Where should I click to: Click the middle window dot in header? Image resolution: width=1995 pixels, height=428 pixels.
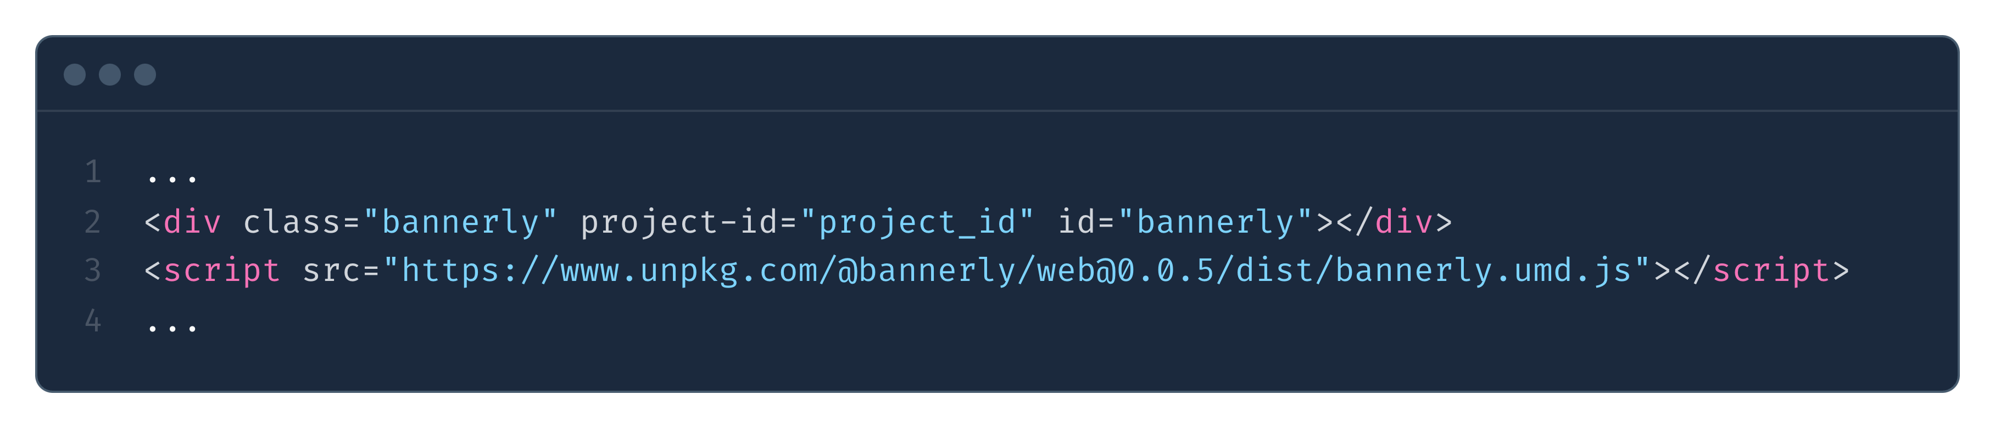(x=110, y=74)
